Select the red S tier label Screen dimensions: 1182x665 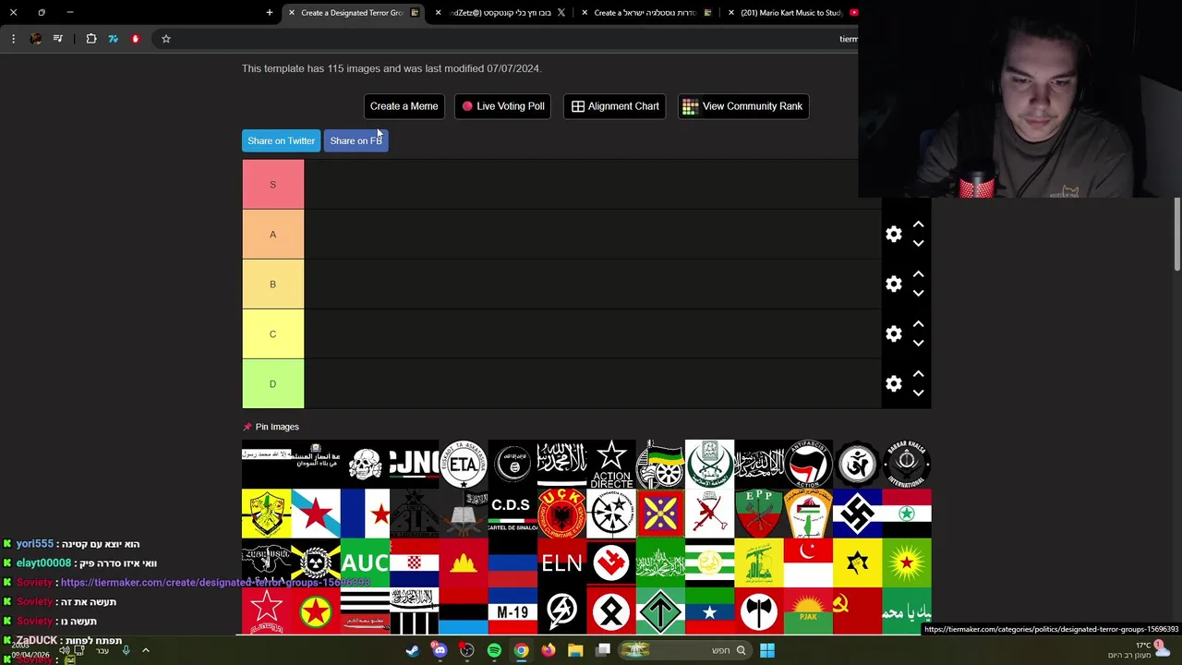coord(272,185)
